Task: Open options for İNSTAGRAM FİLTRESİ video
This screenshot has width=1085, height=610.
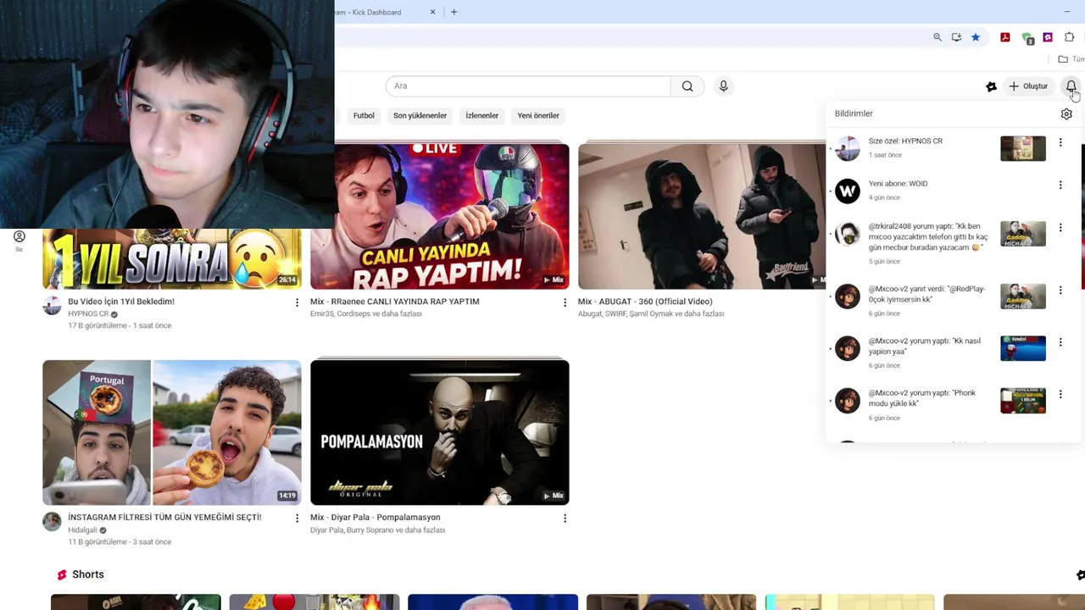Action: pos(297,518)
